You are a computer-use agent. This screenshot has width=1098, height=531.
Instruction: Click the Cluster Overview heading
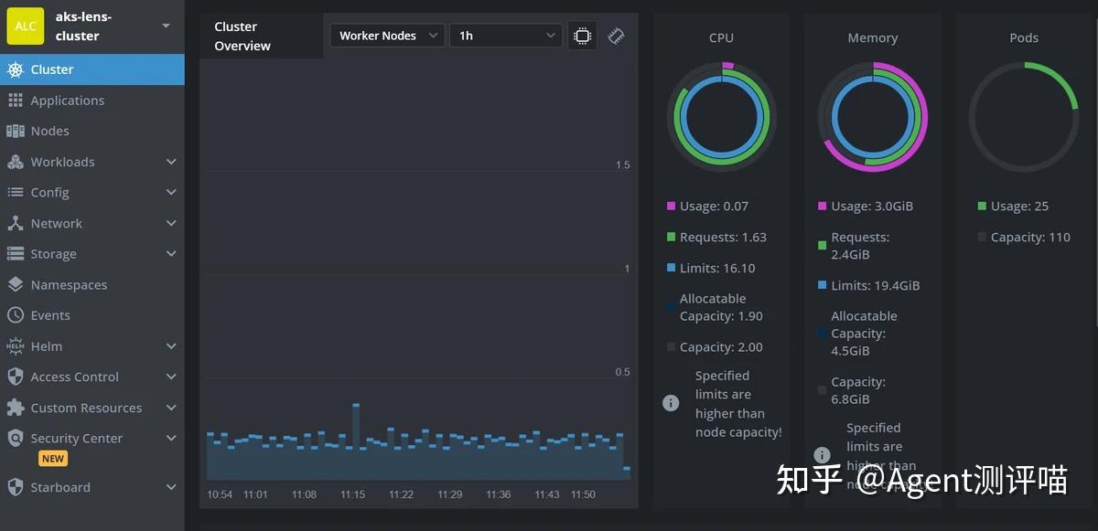click(x=242, y=36)
